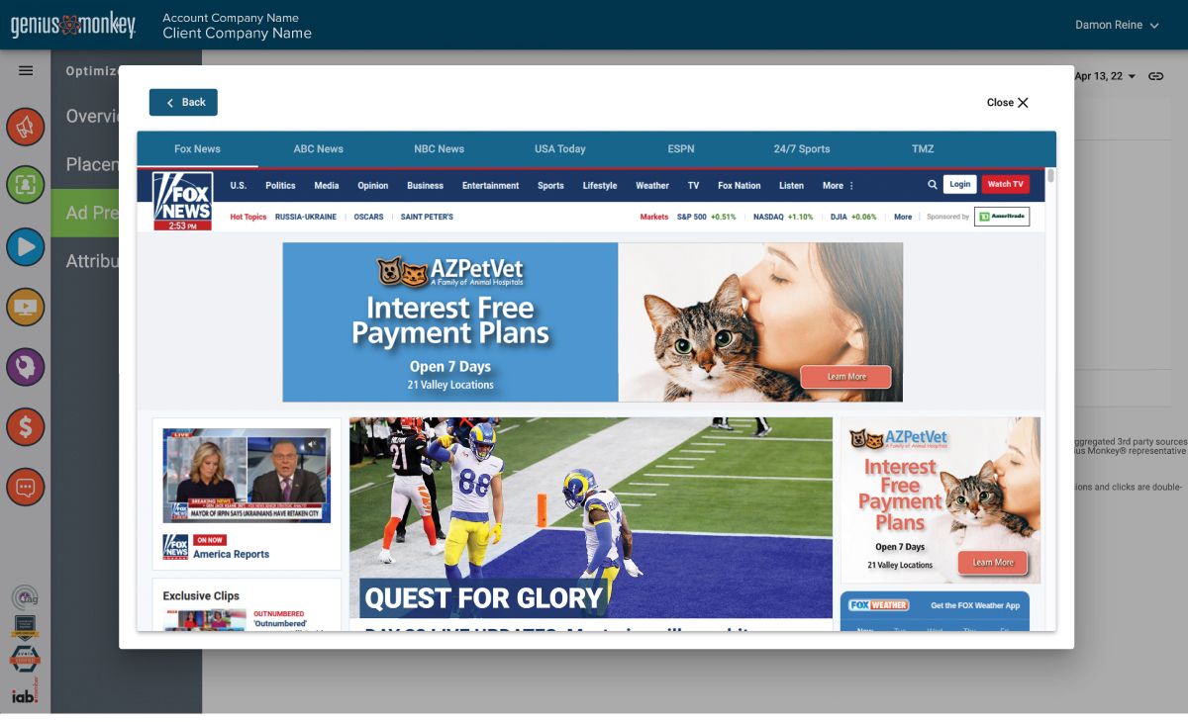1188x722 pixels.
Task: Click the Fox News logo
Action: click(x=182, y=201)
